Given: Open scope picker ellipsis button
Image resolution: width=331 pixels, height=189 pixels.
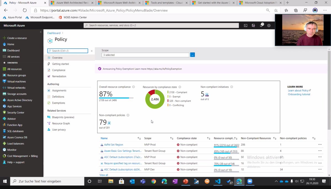Looking at the screenshot, I should point(193,55).
